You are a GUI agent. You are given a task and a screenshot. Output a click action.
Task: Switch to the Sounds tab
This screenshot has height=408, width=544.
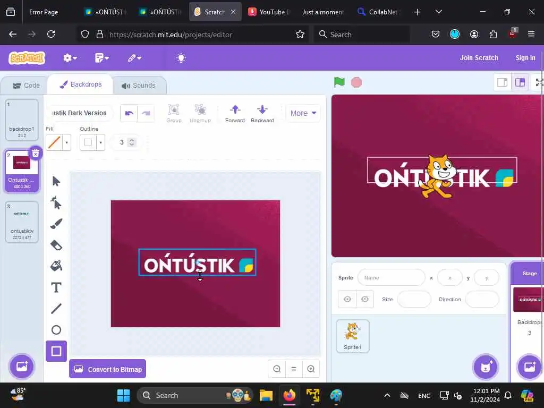[139, 86]
